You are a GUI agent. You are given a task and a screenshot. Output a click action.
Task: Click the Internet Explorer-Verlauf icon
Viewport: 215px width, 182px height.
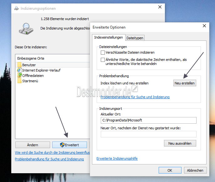19,70
